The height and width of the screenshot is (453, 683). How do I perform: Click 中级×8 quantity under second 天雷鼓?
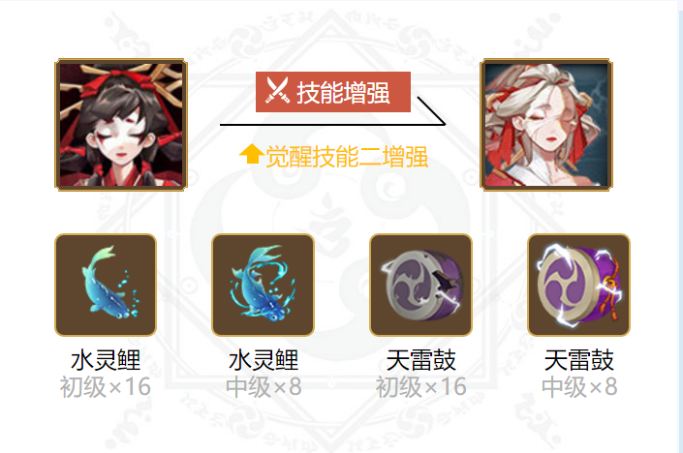pyautogui.click(x=579, y=387)
